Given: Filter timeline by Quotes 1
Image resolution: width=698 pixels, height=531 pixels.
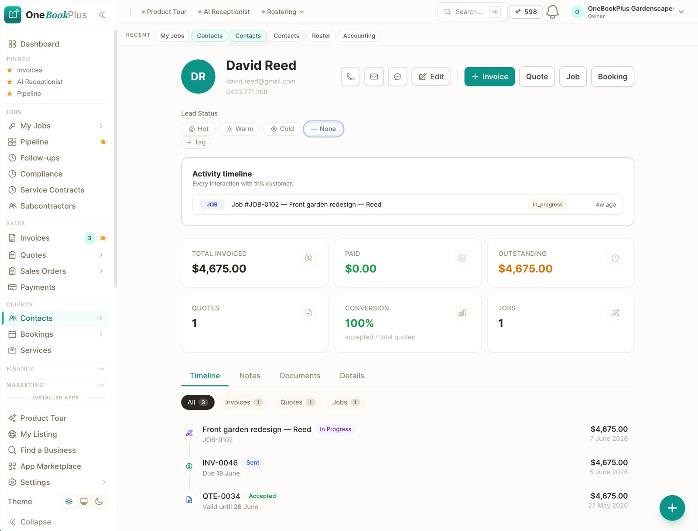Looking at the screenshot, I should pos(298,402).
